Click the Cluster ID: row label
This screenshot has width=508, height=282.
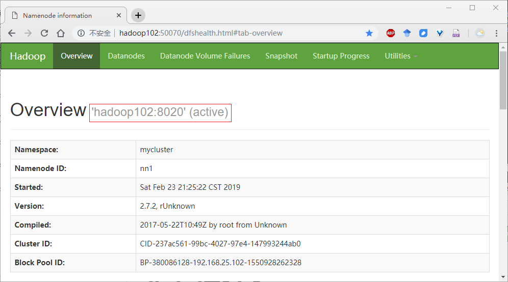pyautogui.click(x=33, y=243)
